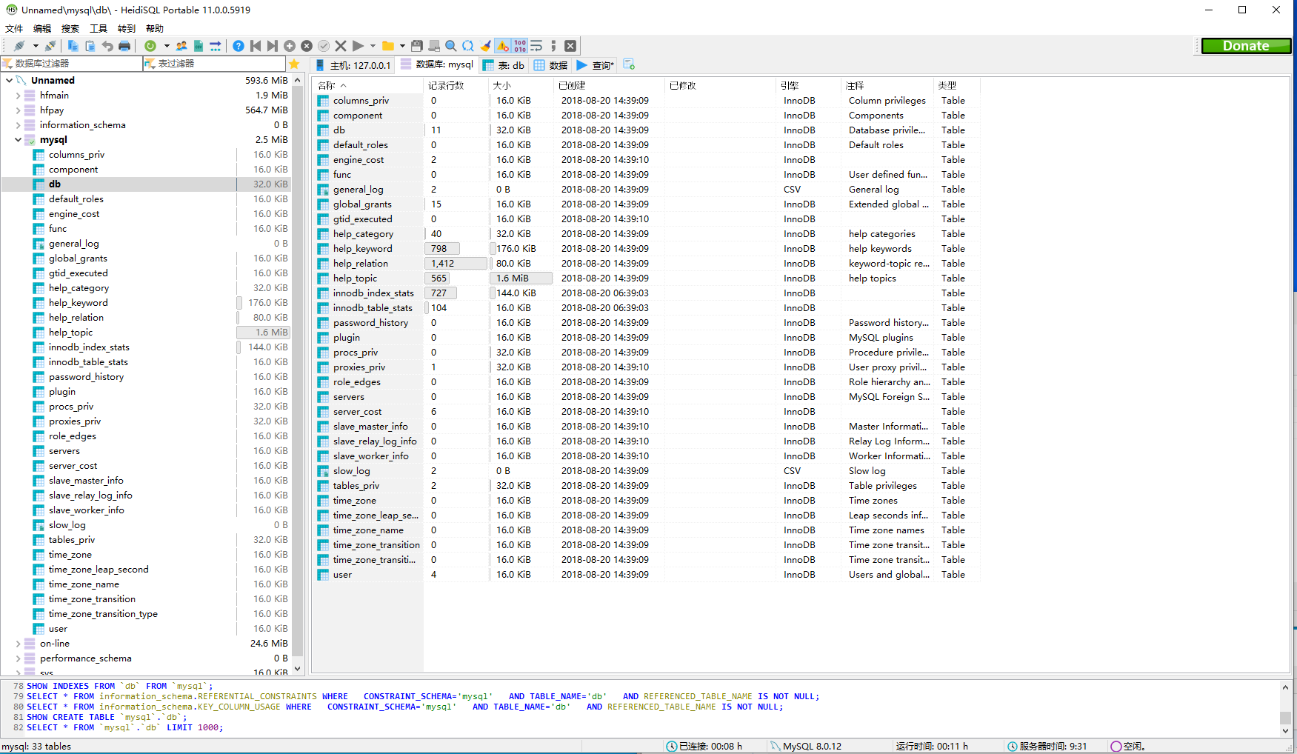Screen dimensions: 1297x754
Task: Open the table maintenance tools icon
Action: pyautogui.click(x=216, y=46)
